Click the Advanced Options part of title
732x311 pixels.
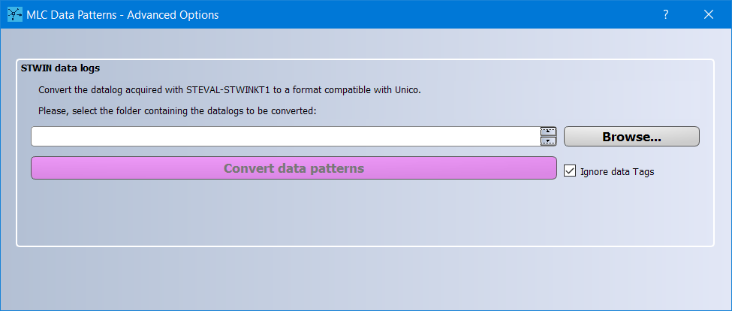point(173,15)
